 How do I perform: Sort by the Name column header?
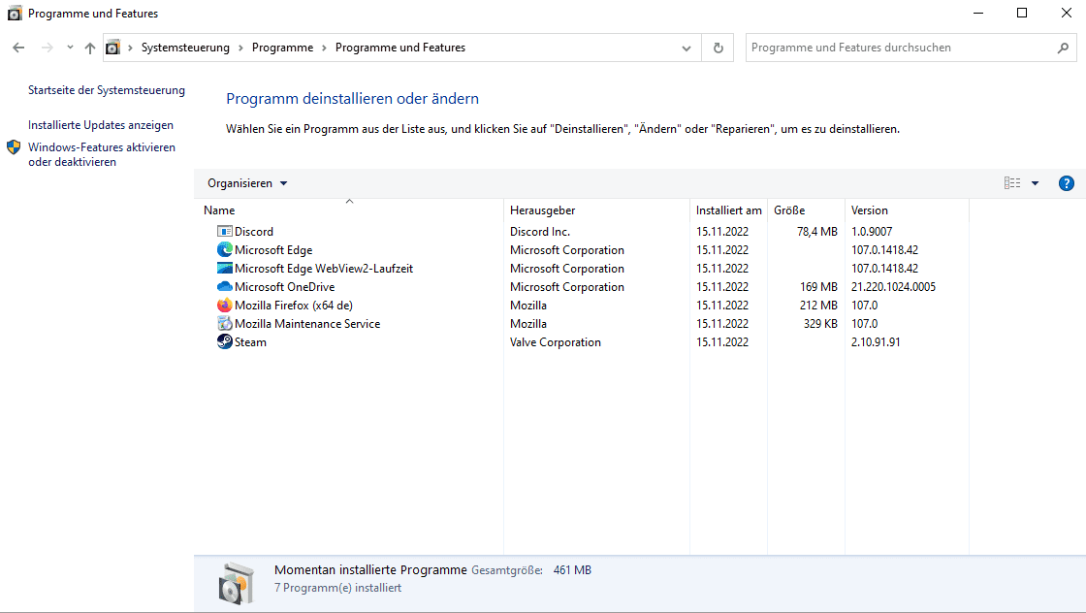(x=350, y=210)
